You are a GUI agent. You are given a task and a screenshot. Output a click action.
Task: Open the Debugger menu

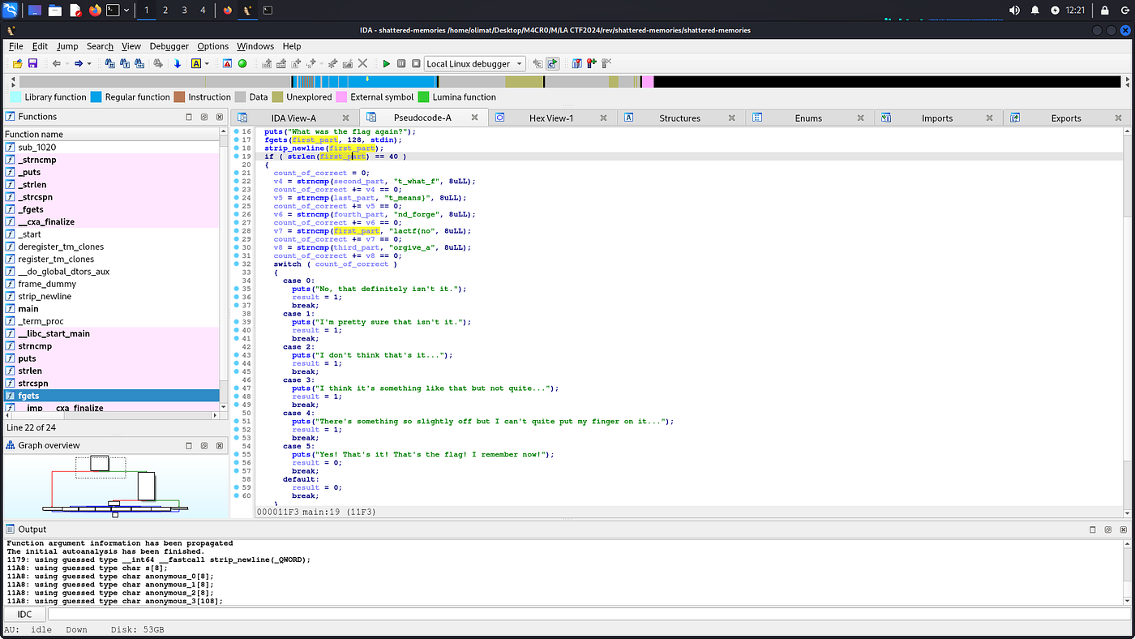(x=169, y=46)
